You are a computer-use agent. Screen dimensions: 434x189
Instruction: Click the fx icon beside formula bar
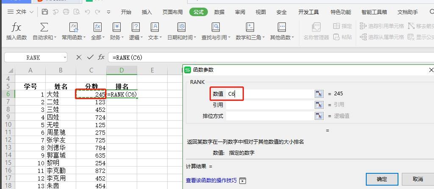[x=101, y=57]
